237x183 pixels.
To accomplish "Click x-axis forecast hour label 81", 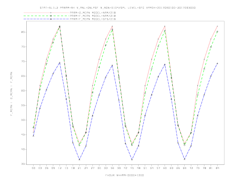I will (211, 168).
